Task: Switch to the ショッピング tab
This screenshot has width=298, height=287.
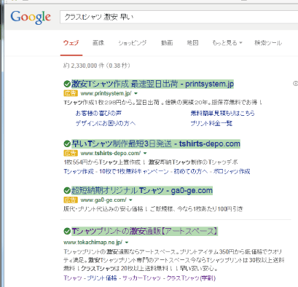Action: pos(133,43)
